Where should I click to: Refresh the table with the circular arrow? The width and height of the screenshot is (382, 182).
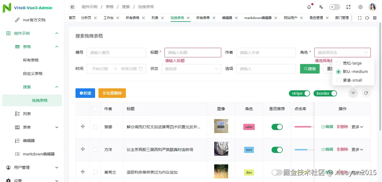pos(366,93)
